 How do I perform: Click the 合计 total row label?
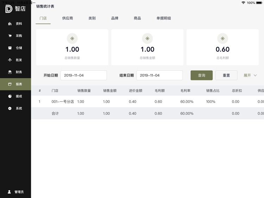55,113
